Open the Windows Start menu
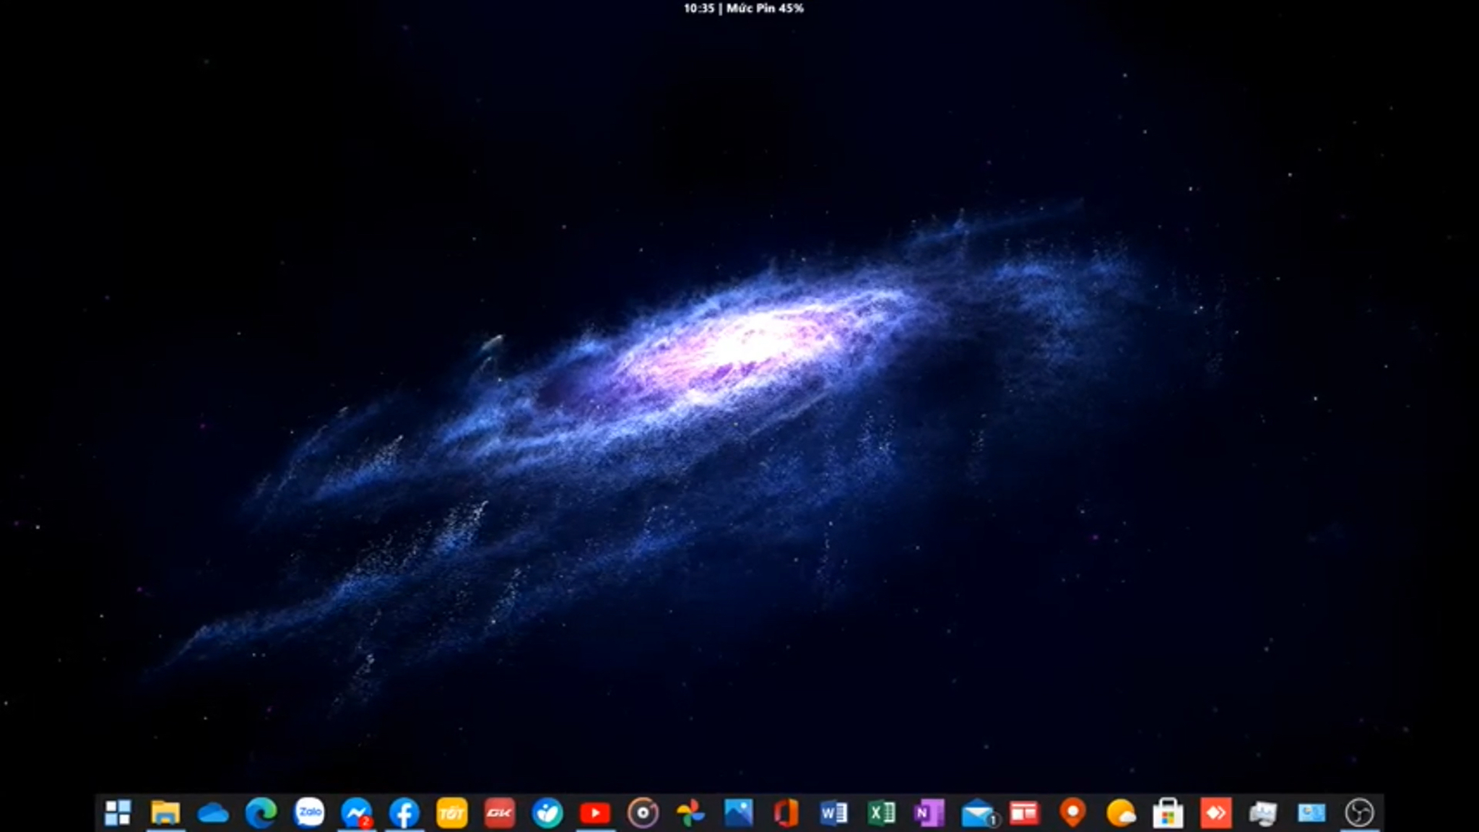This screenshot has width=1479, height=832. tap(118, 812)
